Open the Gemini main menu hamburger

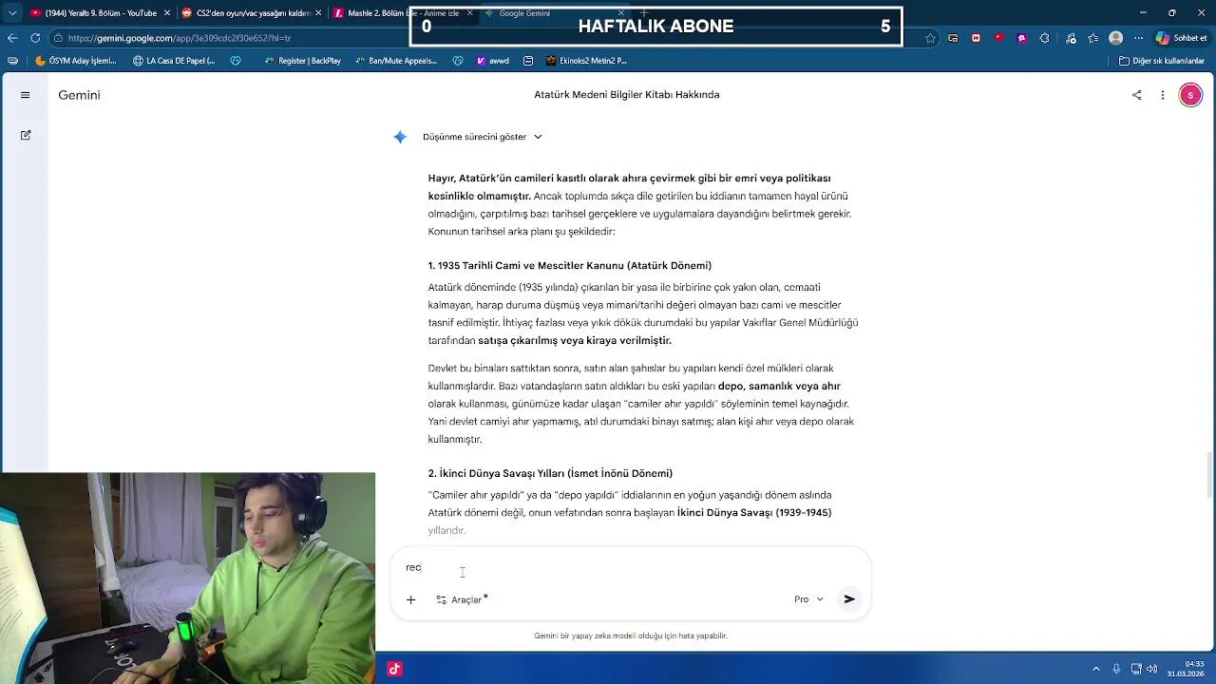point(26,95)
